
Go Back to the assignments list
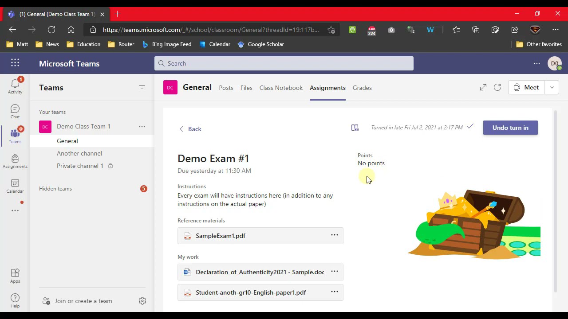(x=190, y=129)
